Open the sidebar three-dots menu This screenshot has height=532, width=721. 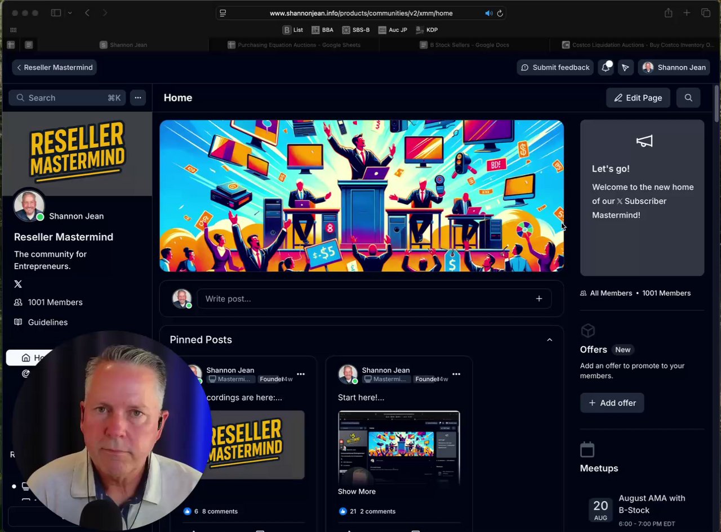pos(138,98)
